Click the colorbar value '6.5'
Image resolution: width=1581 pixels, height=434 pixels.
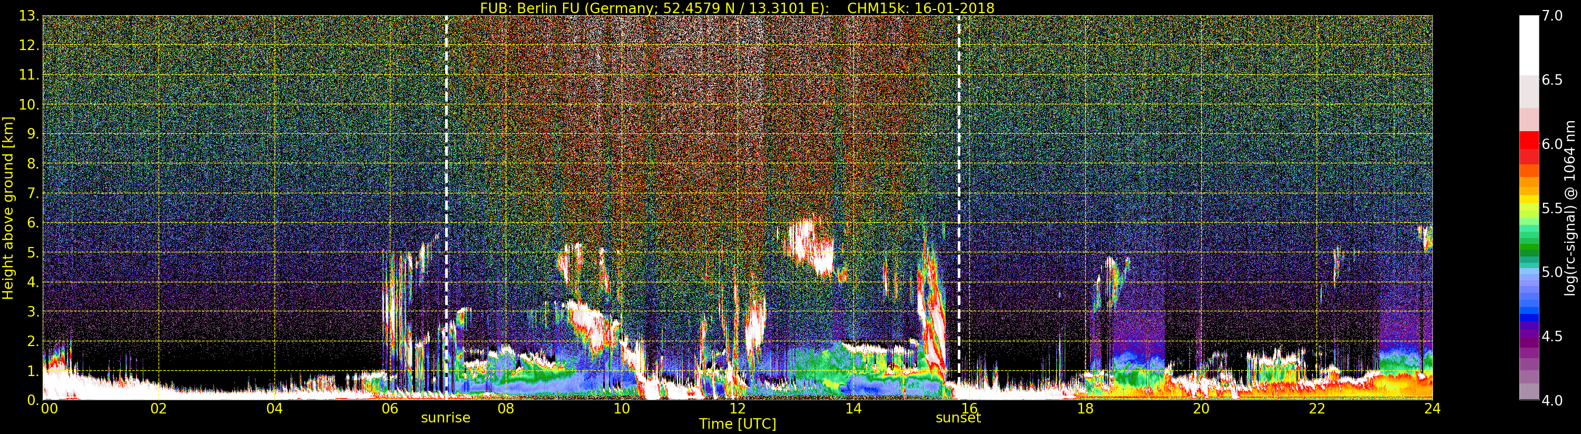tap(1552, 80)
